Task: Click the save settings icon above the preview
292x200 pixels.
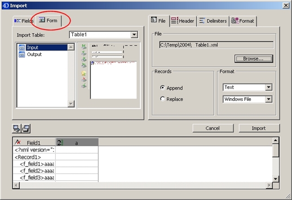Action: pos(17,129)
